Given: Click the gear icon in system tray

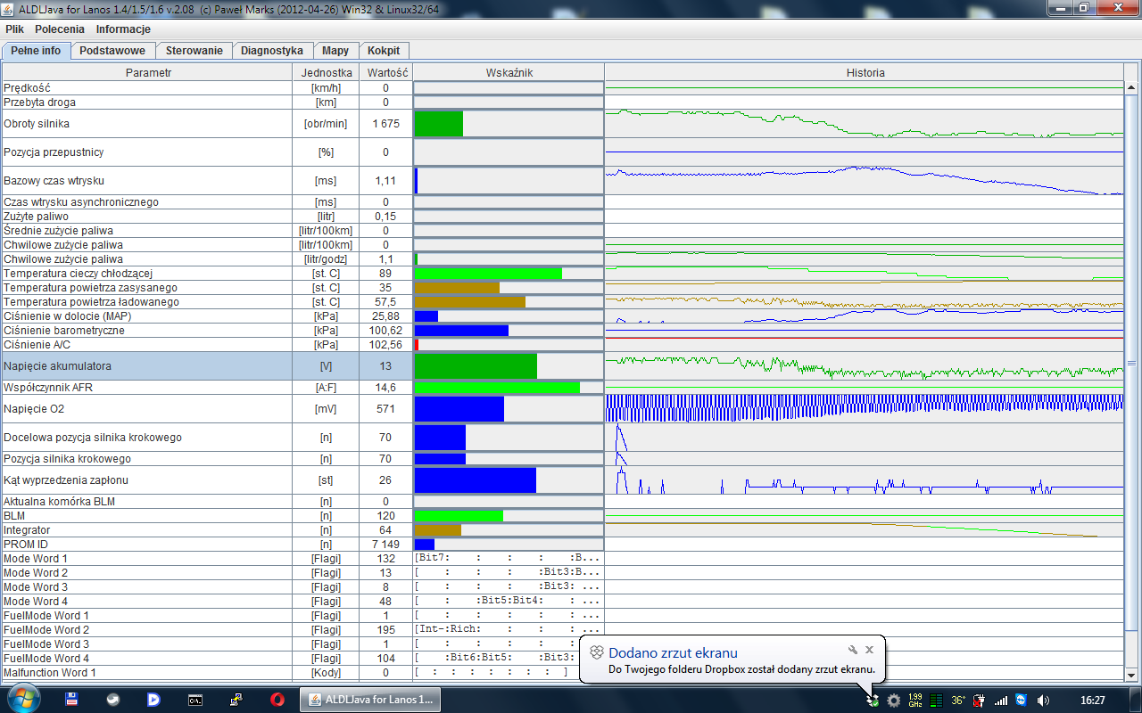Looking at the screenshot, I should click(894, 701).
